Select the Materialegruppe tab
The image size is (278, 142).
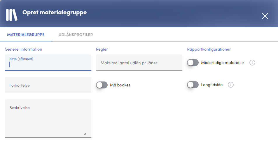click(x=26, y=35)
